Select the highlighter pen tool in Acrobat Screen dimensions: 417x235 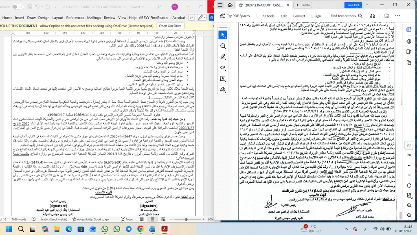[223, 57]
